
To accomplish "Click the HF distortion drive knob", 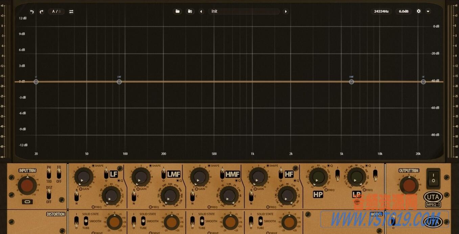I will [x=289, y=222].
